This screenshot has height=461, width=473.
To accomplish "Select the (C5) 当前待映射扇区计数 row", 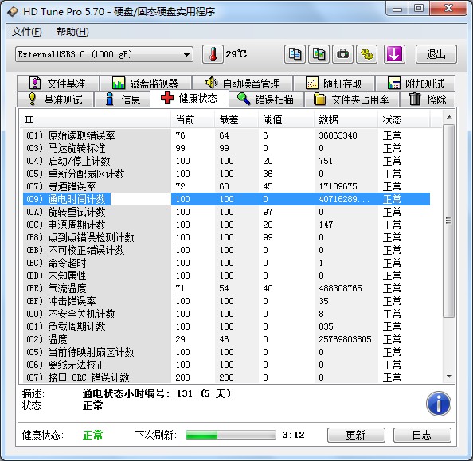I will (226, 352).
